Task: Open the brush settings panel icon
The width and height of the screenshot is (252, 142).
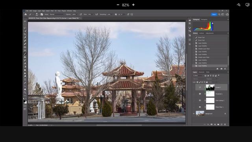Action: 42,14
